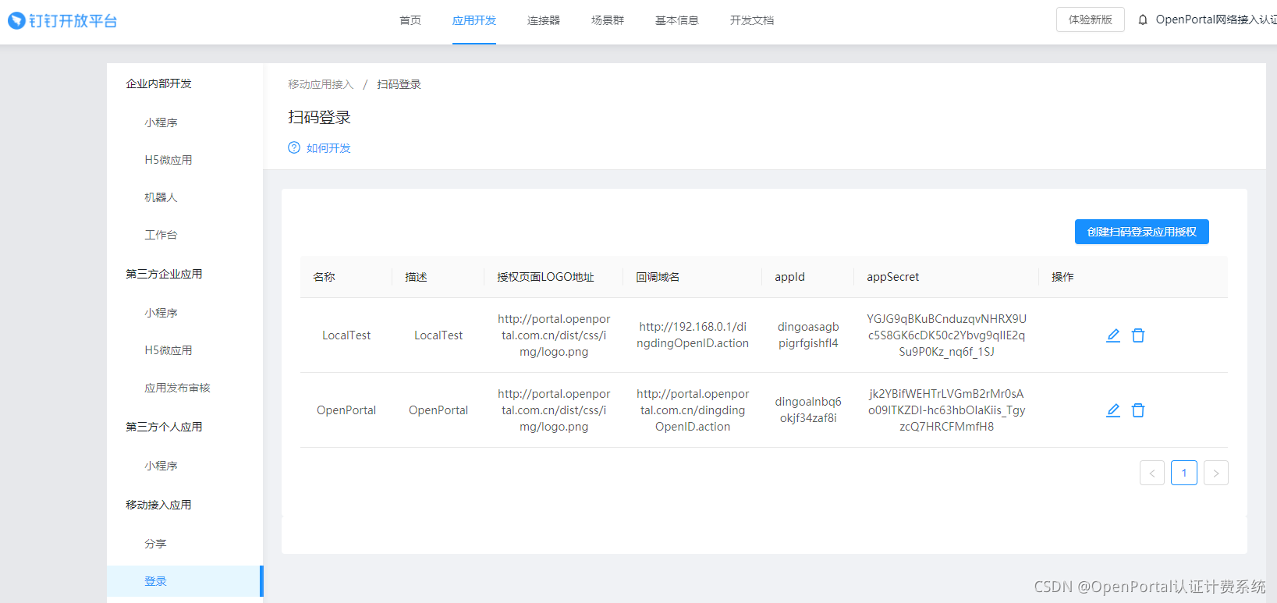Click appId dingoasagbpigrfgishfl4 cell
This screenshot has height=603, width=1277.
pyautogui.click(x=808, y=335)
